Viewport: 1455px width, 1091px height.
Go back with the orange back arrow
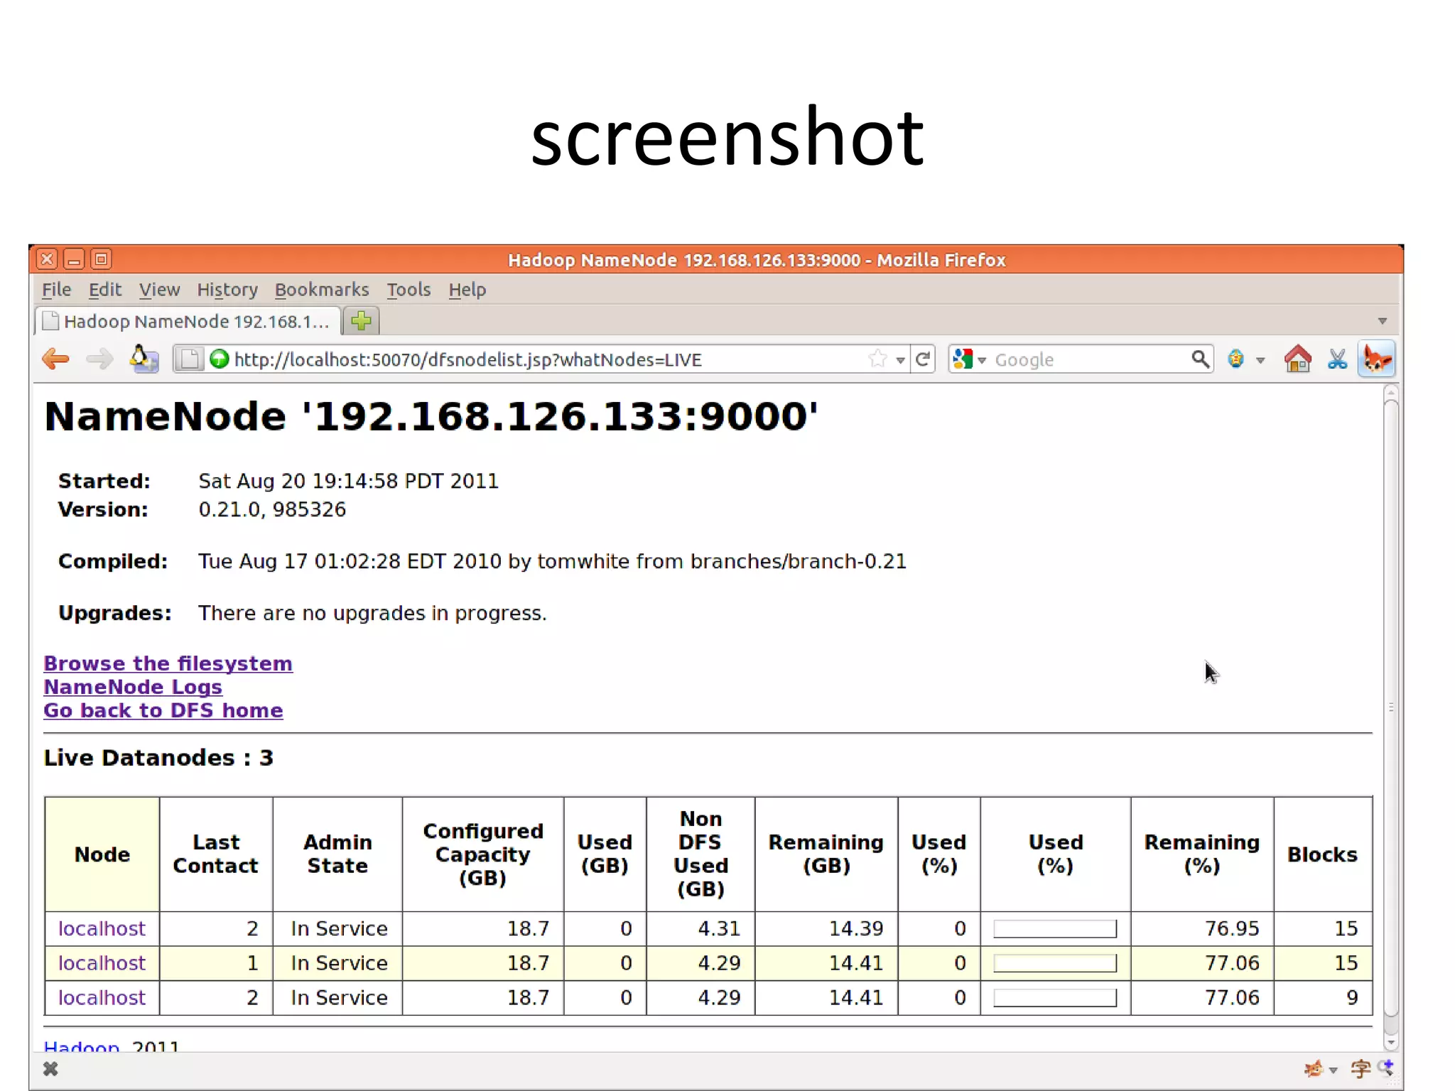click(55, 359)
